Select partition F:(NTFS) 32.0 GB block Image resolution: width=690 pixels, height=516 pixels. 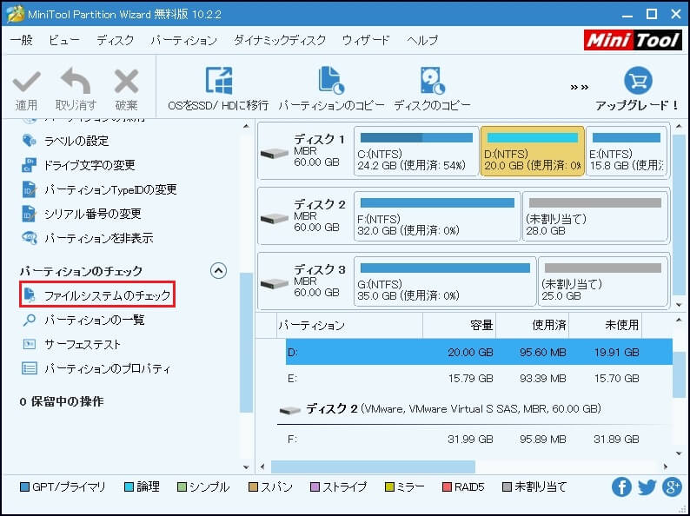[437, 216]
